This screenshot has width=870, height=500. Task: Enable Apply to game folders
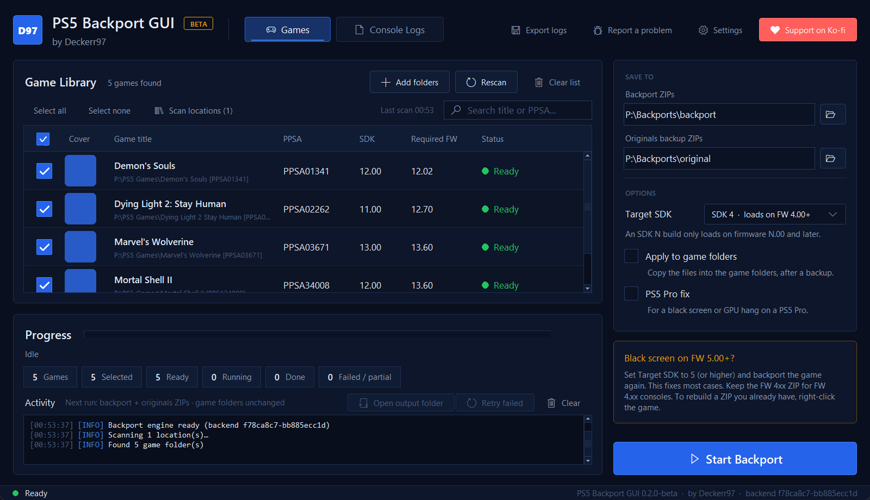click(631, 256)
